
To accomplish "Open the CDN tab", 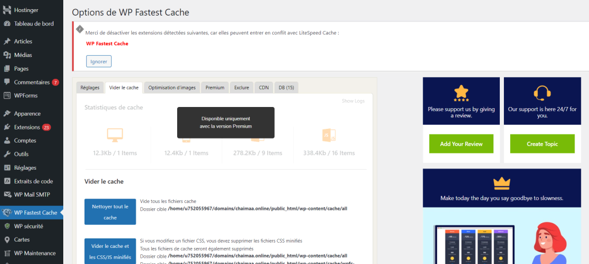I will (x=263, y=87).
